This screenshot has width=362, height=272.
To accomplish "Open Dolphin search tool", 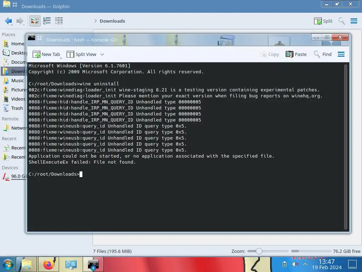I will [x=341, y=21].
